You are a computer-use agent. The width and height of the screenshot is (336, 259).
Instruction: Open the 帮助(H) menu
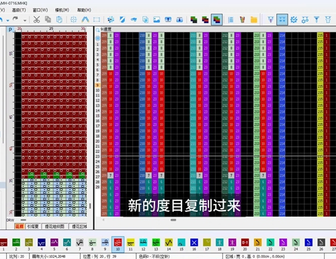tap(84, 10)
